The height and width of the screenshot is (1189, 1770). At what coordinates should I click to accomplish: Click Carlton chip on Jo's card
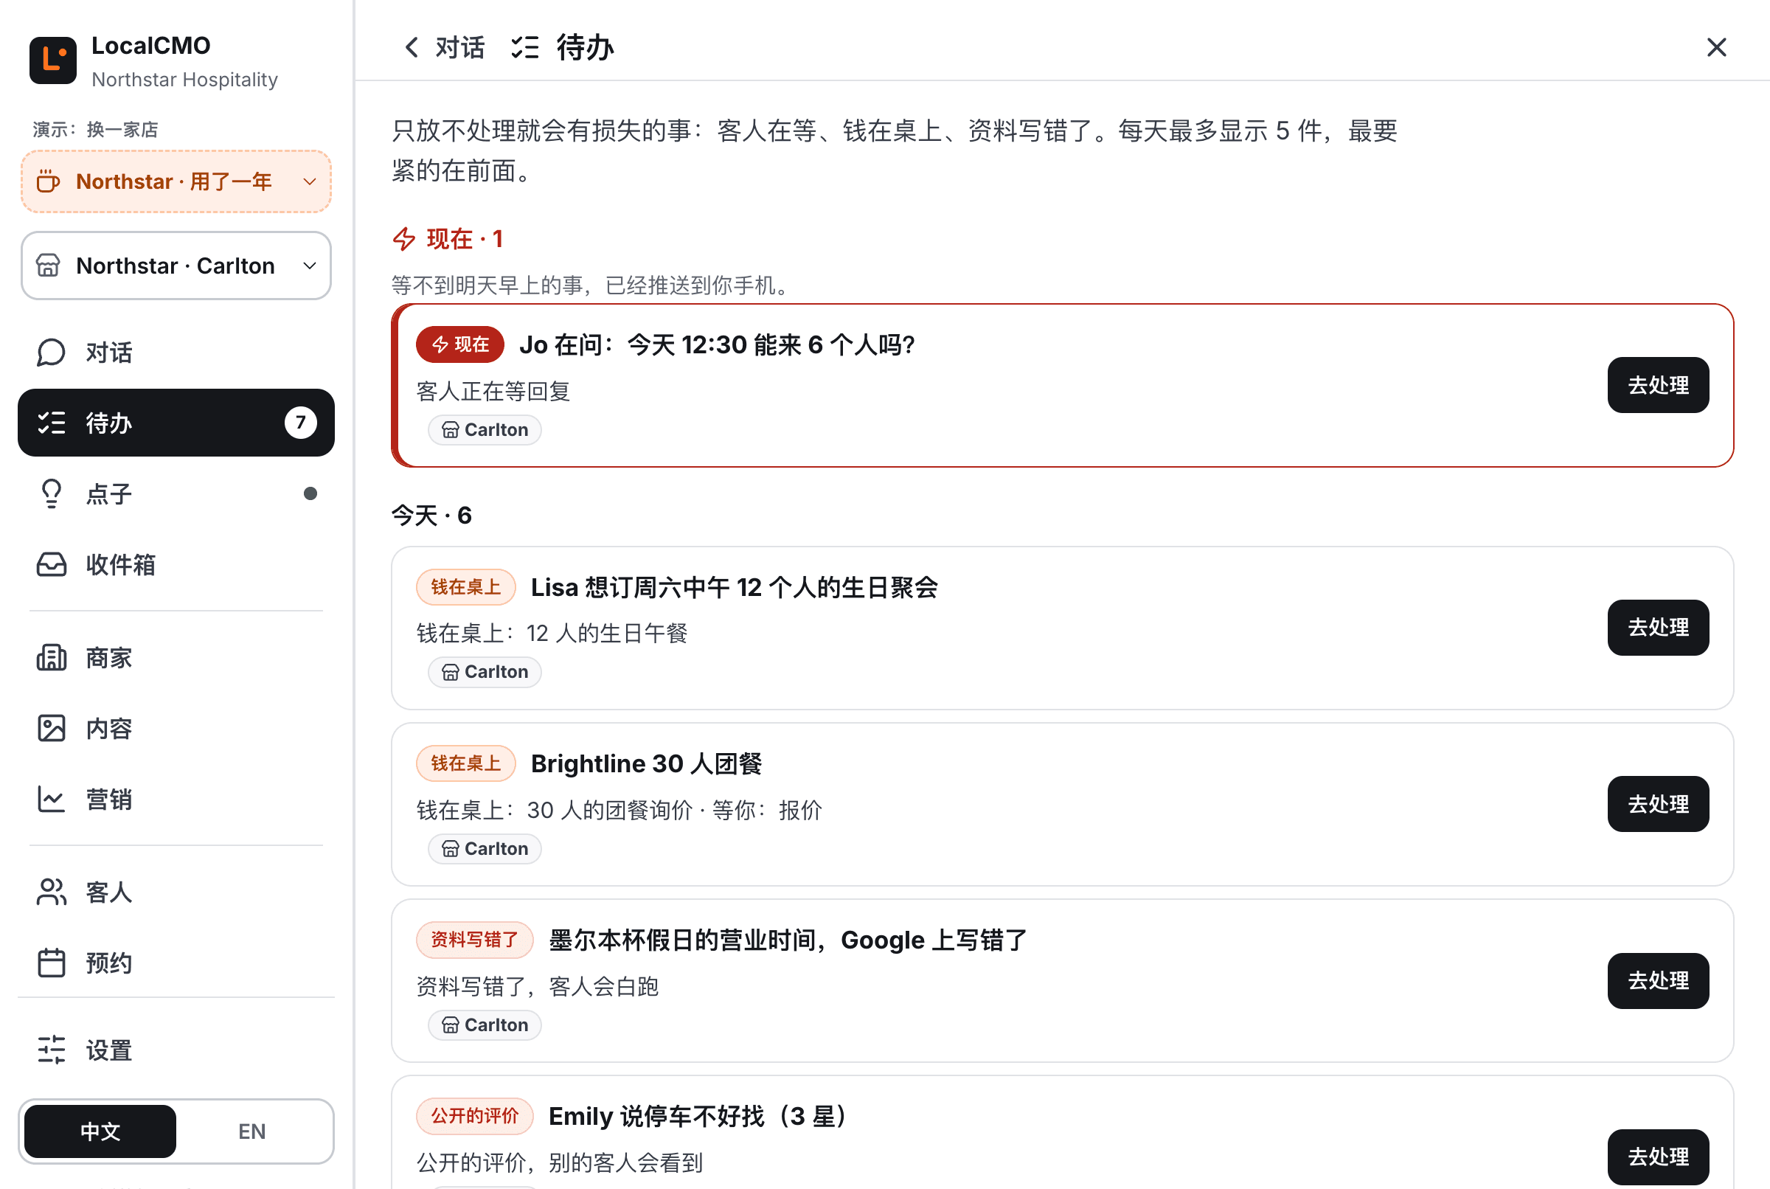(x=485, y=430)
